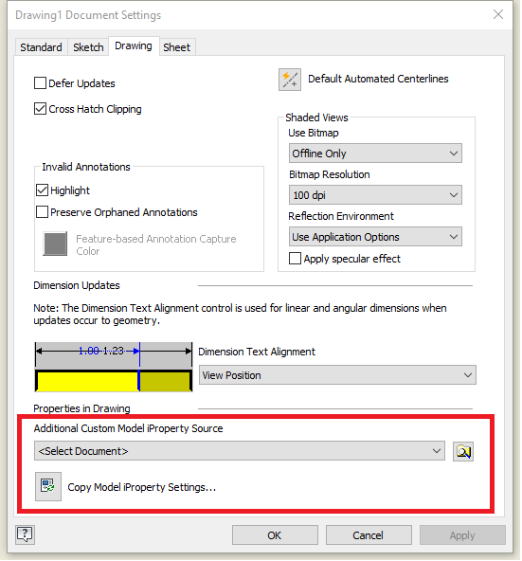The width and height of the screenshot is (522, 561).
Task: Click the Cancel button
Action: [369, 535]
